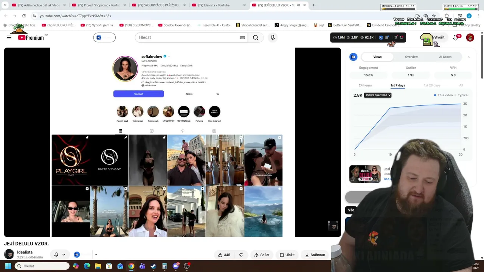Screen dimensions: 484x272
Task: Click the Engagement value 15.6%
Action: tap(368, 75)
